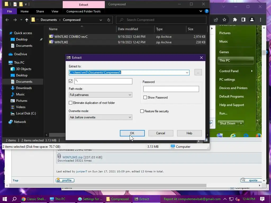Expand the Explorer ribbon chevron
The image size is (271, 203).
point(201,11)
